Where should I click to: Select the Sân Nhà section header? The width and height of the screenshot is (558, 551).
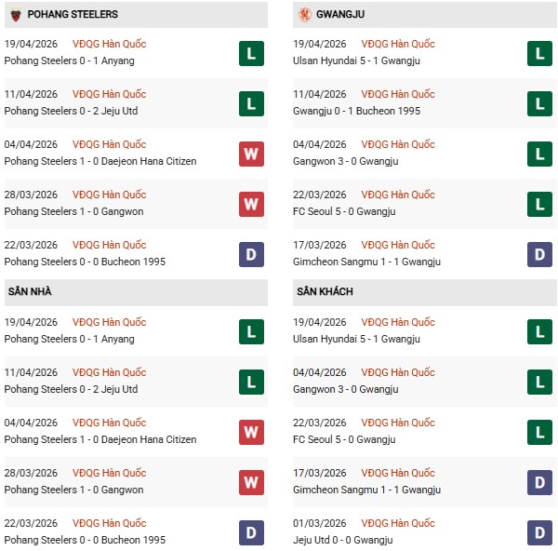[x=32, y=292]
